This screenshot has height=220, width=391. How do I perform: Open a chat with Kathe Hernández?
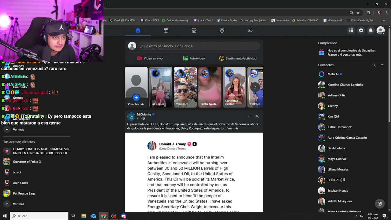pyautogui.click(x=351, y=127)
